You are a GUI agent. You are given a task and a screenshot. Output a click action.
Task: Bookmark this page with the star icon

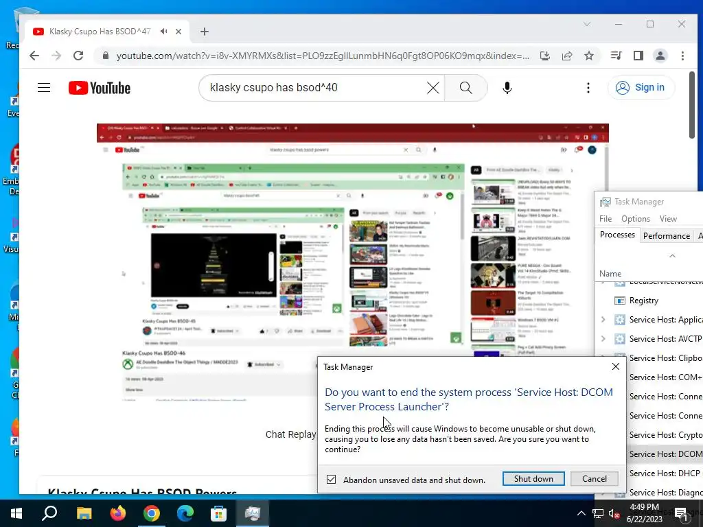coord(588,56)
